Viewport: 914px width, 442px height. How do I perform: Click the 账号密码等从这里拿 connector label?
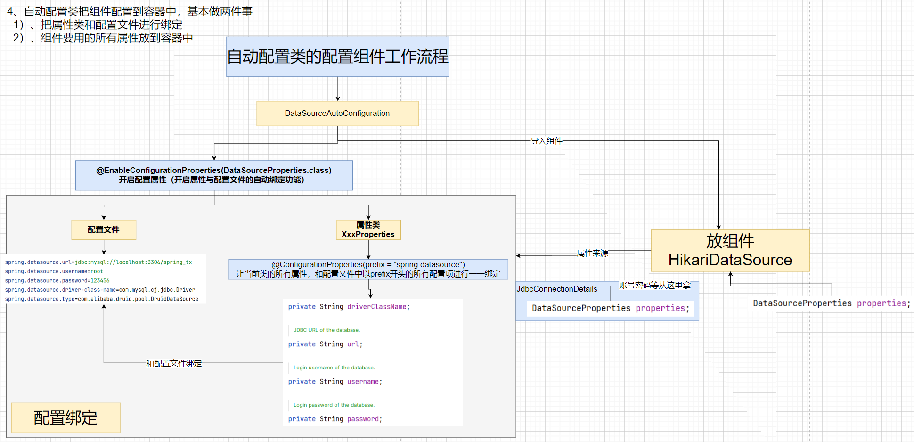tap(654, 286)
